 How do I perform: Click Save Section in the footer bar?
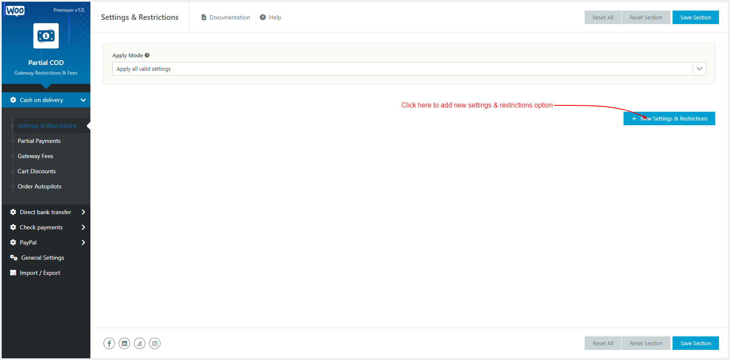point(695,343)
